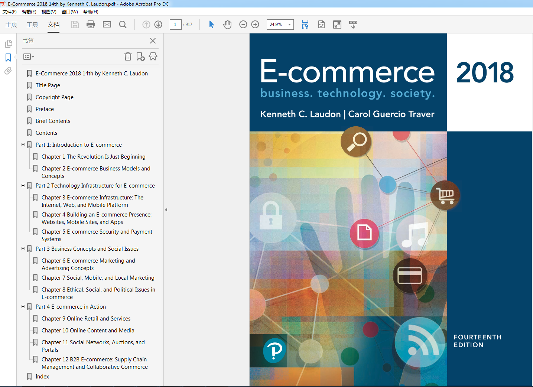Viewport: 533px width, 387px height.
Task: Open the Attachments paperclip icon
Action: point(8,71)
